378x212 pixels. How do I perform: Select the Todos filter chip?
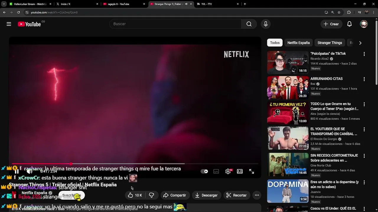click(275, 43)
